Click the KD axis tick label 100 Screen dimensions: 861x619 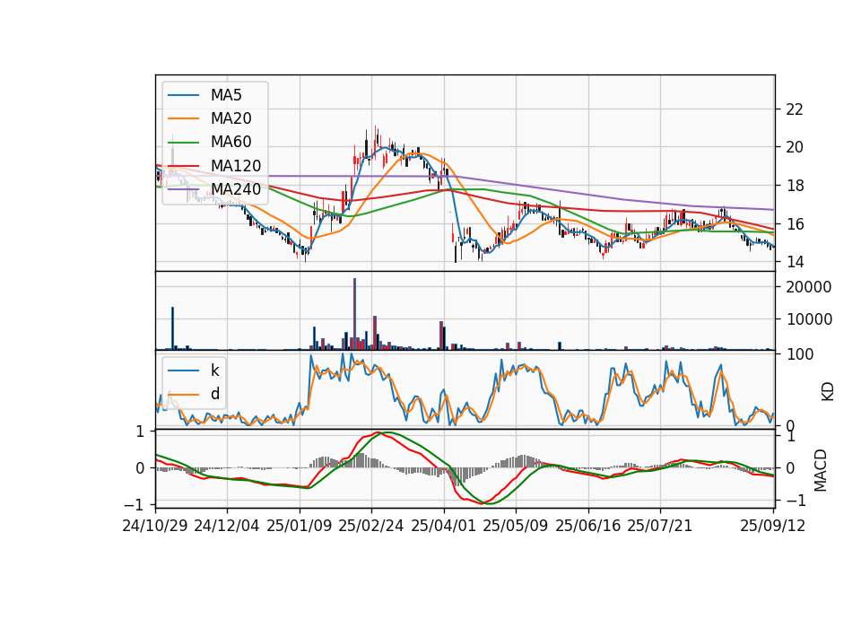(800, 354)
